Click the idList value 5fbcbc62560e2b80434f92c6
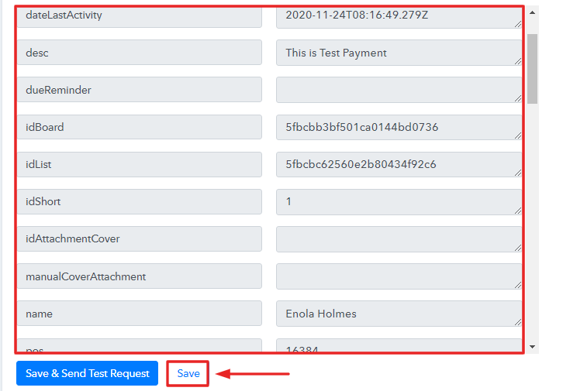 [399, 164]
